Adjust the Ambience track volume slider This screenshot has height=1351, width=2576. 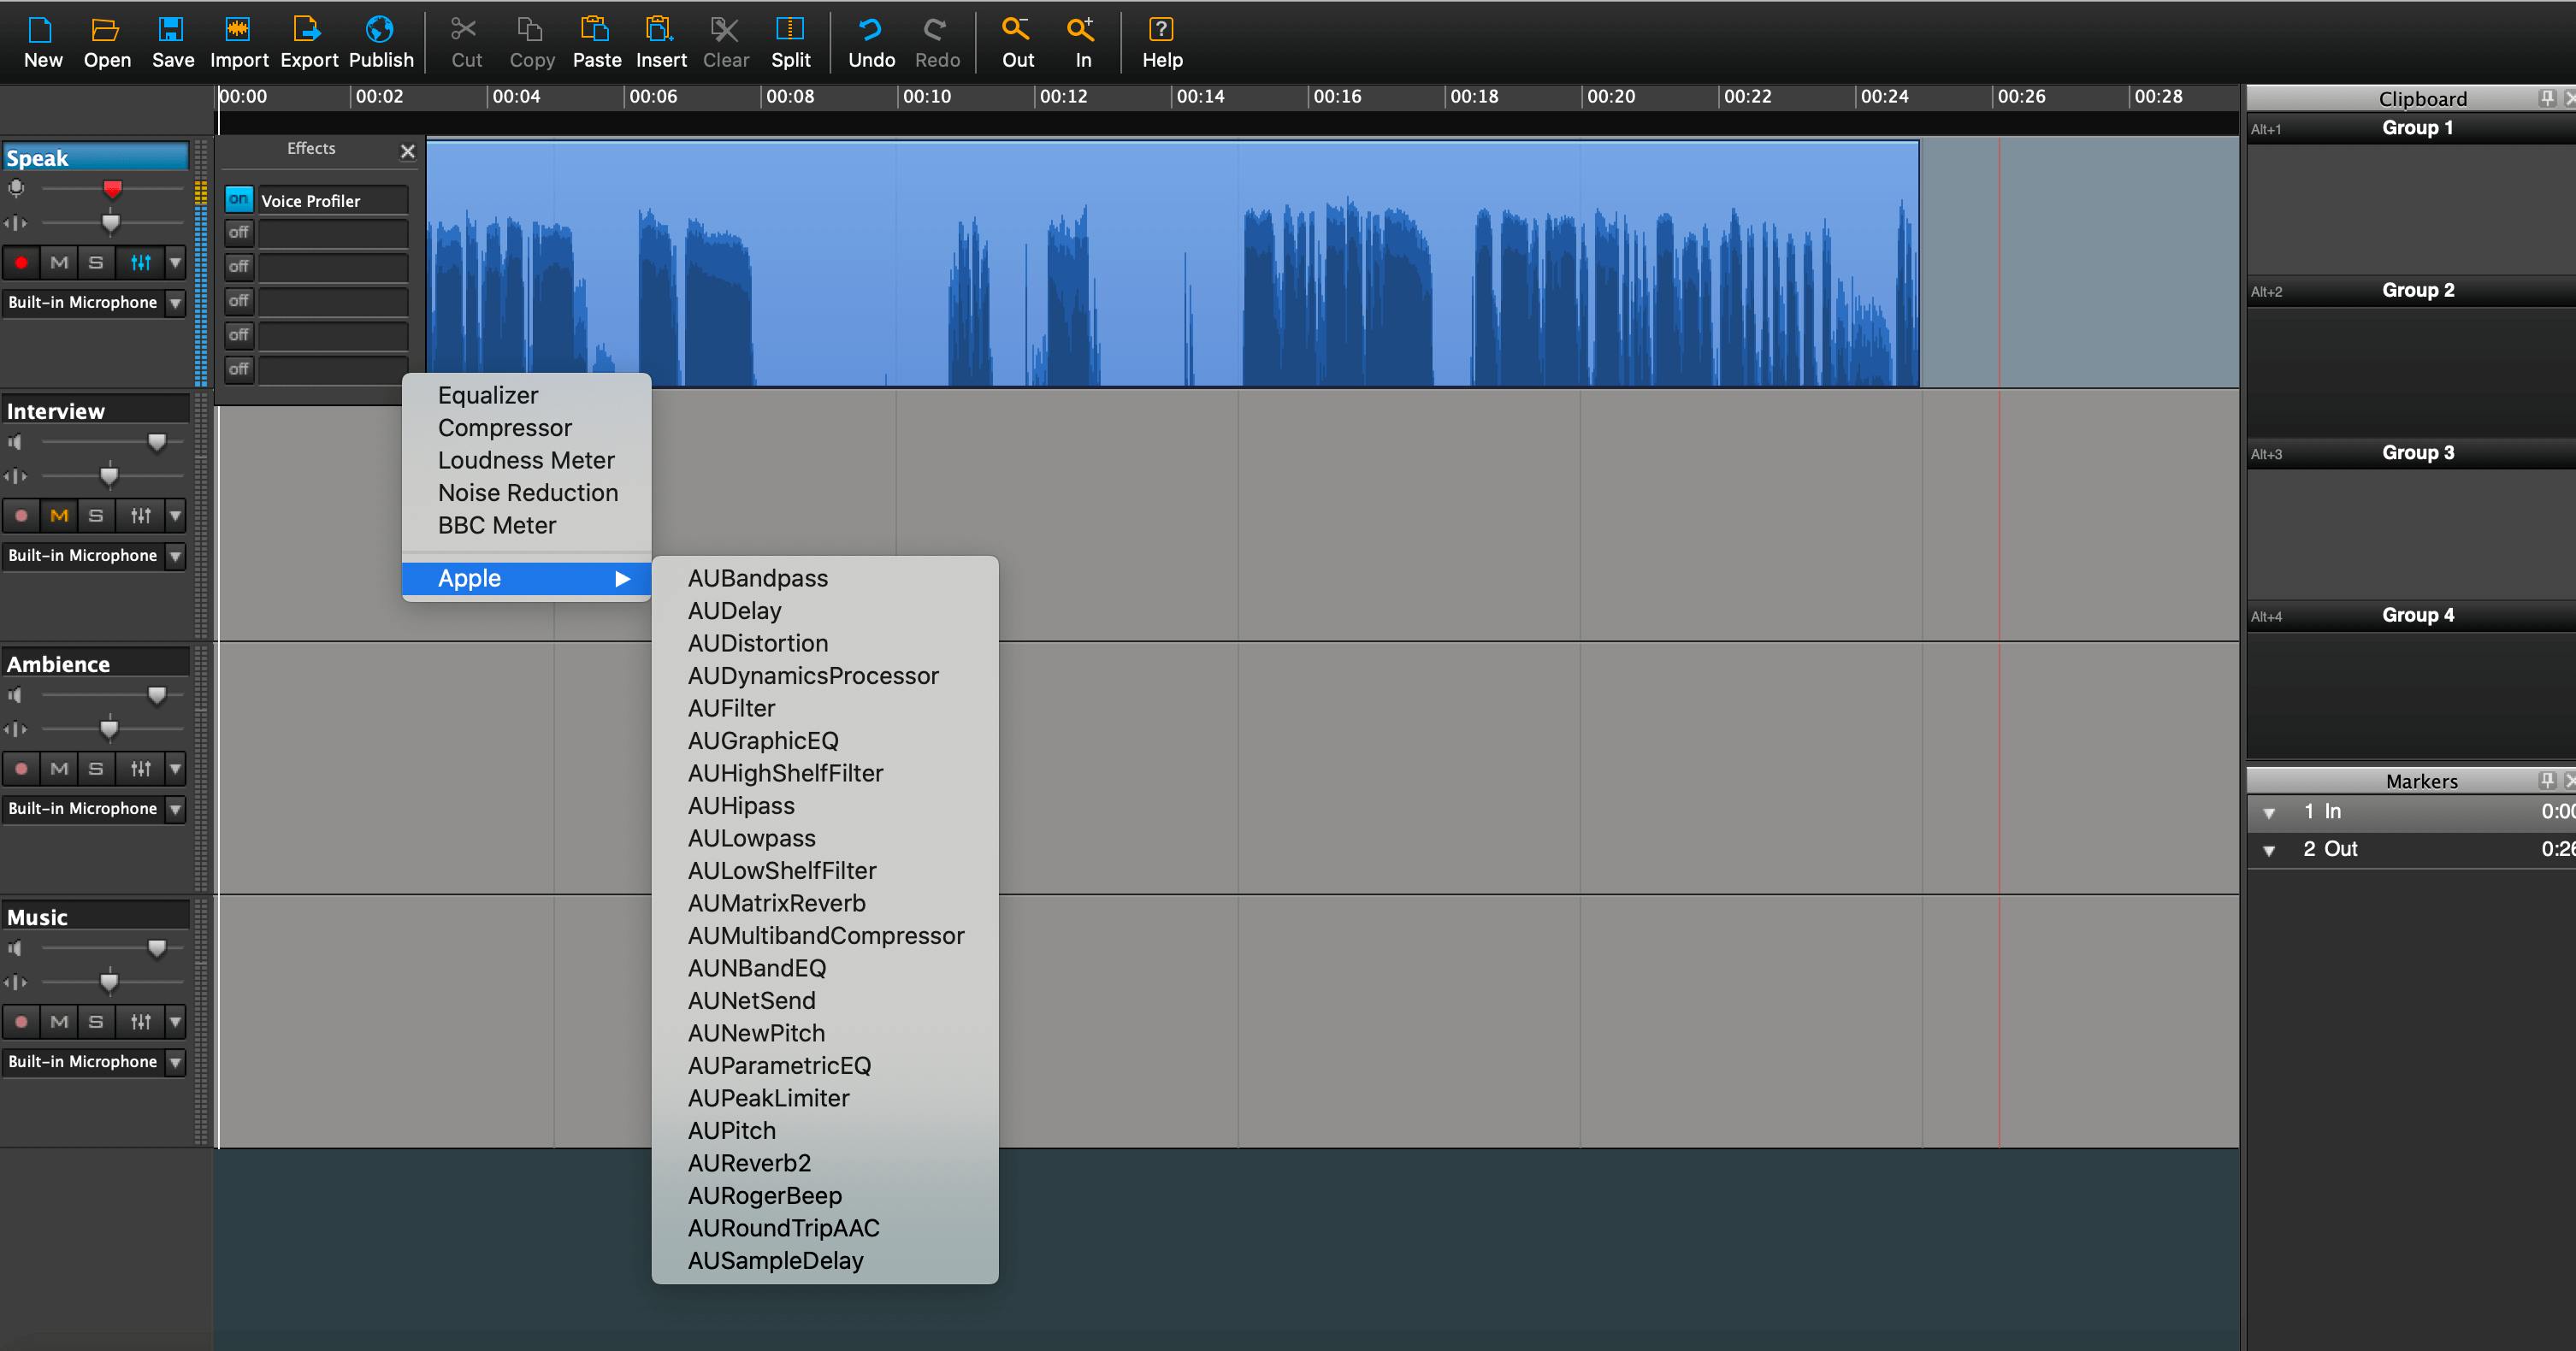coord(157,695)
